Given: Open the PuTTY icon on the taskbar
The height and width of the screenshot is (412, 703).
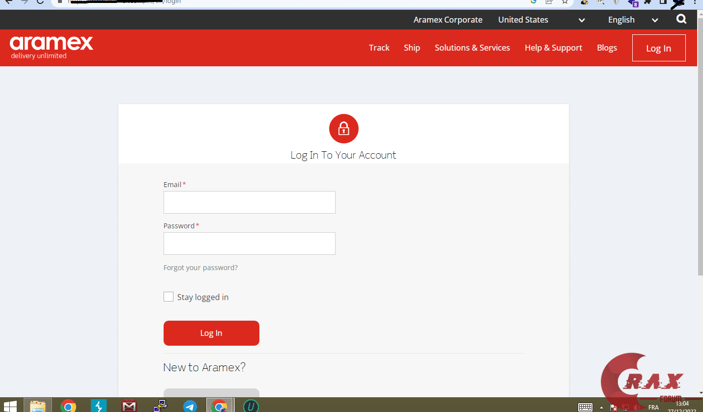Looking at the screenshot, I should (x=160, y=406).
